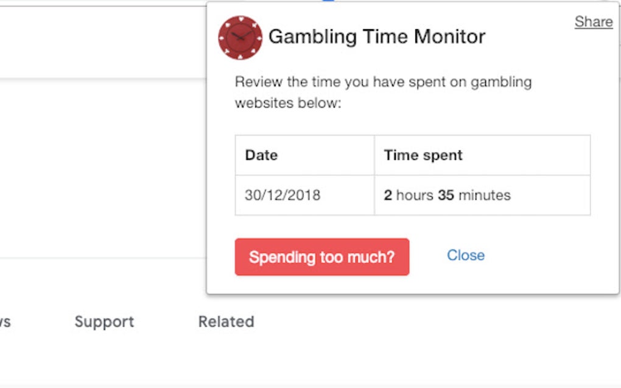Click the word "minutes" in the table
621x388 pixels.
coord(484,195)
